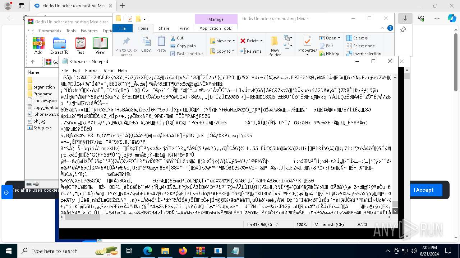Click the Add icon in WinRAR toolbar
Screen dimensions: 460x258
point(38,46)
